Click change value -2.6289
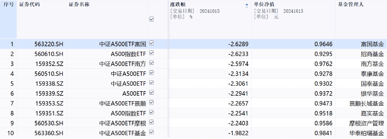 click(238, 44)
